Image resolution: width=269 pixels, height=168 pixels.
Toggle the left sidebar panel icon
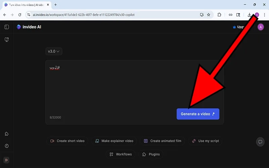6,27
